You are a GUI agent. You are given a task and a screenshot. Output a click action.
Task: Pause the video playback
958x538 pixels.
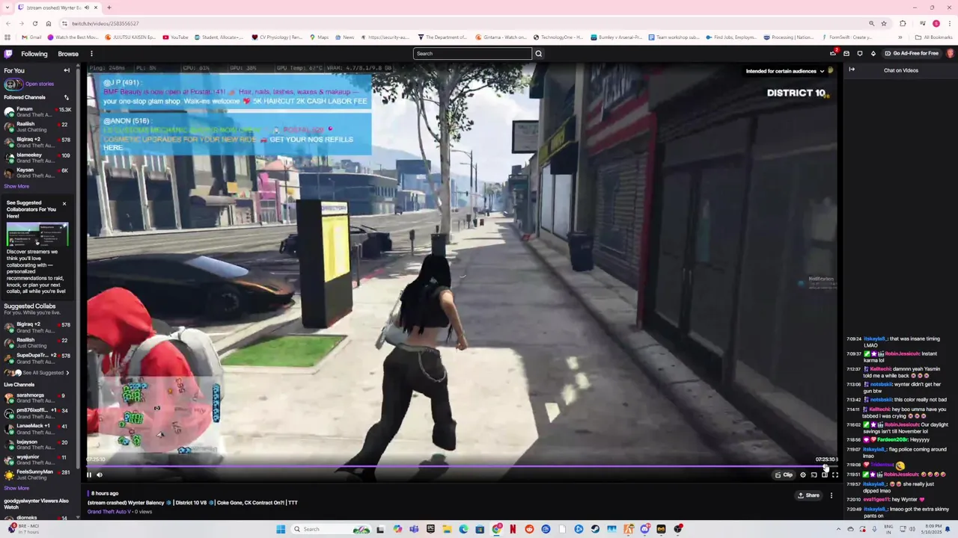[89, 474]
